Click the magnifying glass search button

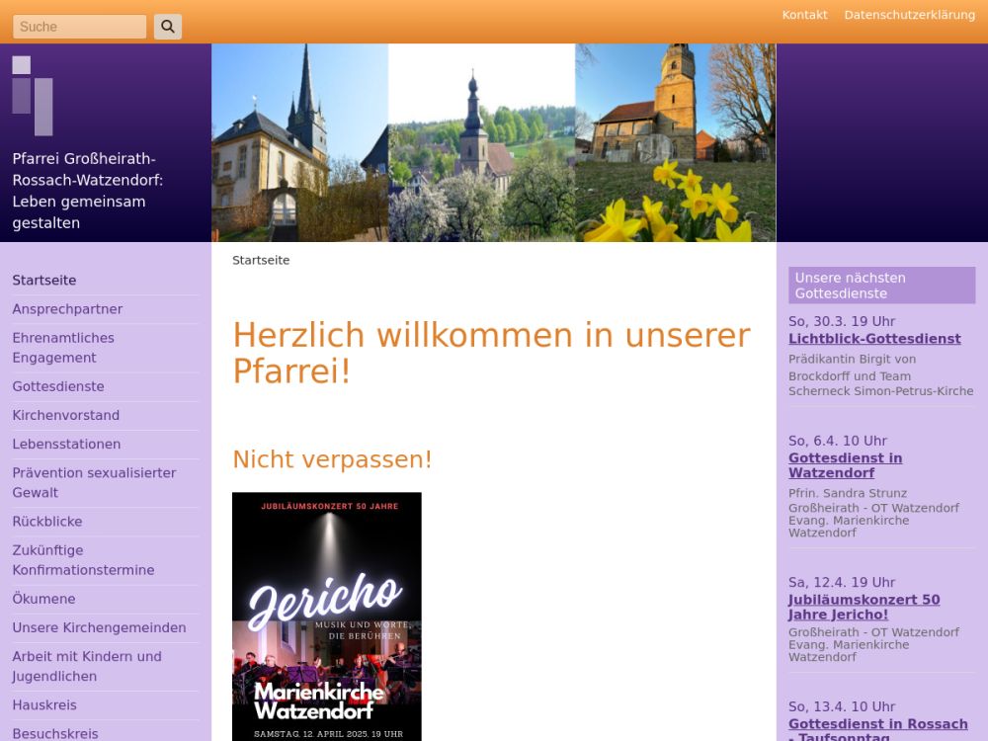coord(168,27)
